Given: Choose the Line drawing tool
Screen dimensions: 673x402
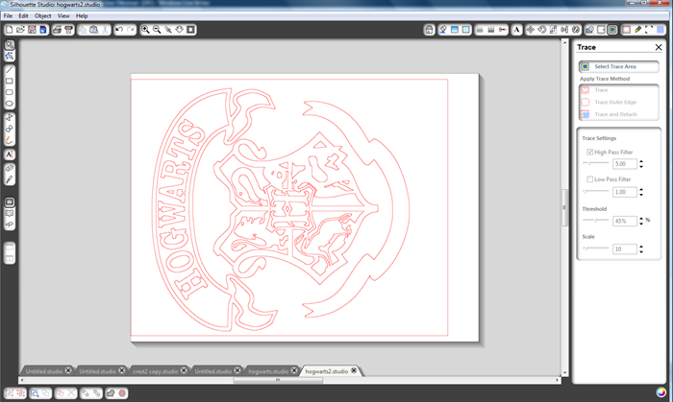Looking at the screenshot, I should [10, 70].
